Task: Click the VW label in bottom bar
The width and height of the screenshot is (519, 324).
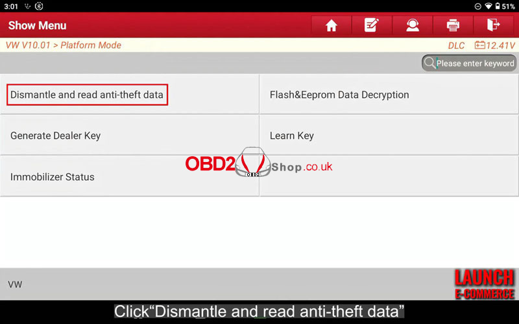Action: pos(15,284)
